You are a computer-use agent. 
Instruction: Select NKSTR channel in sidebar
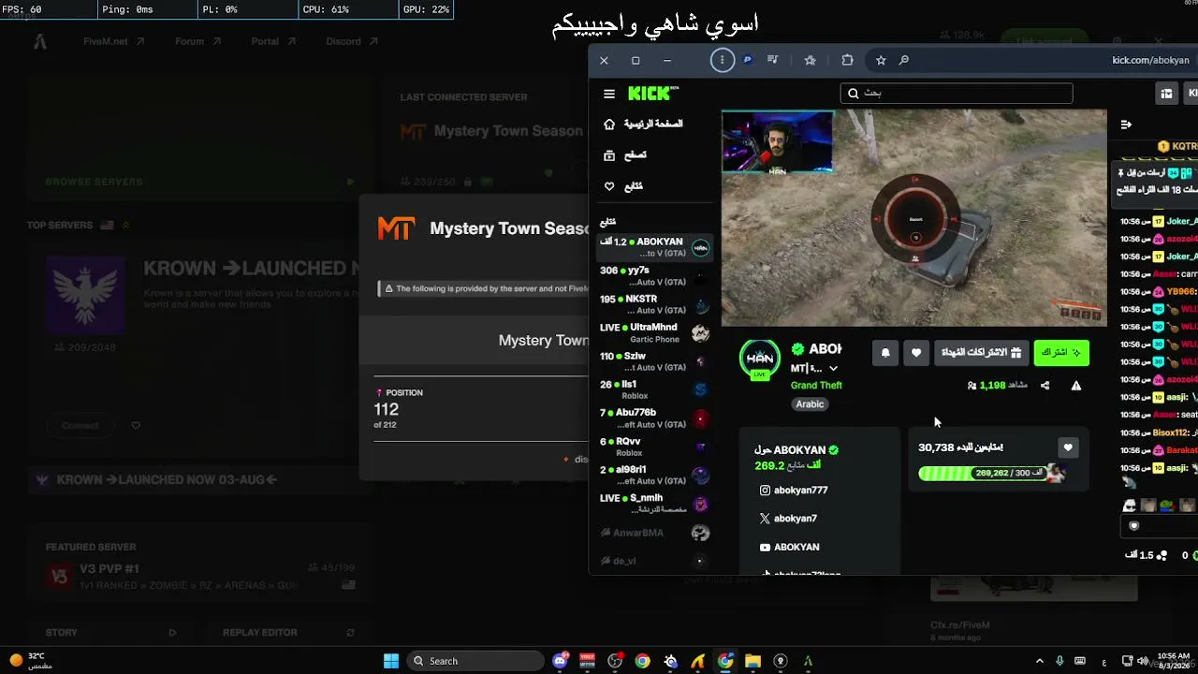655,304
